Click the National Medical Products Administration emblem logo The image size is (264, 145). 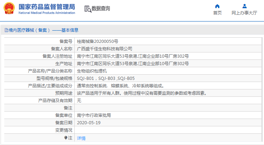pyautogui.click(x=9, y=8)
